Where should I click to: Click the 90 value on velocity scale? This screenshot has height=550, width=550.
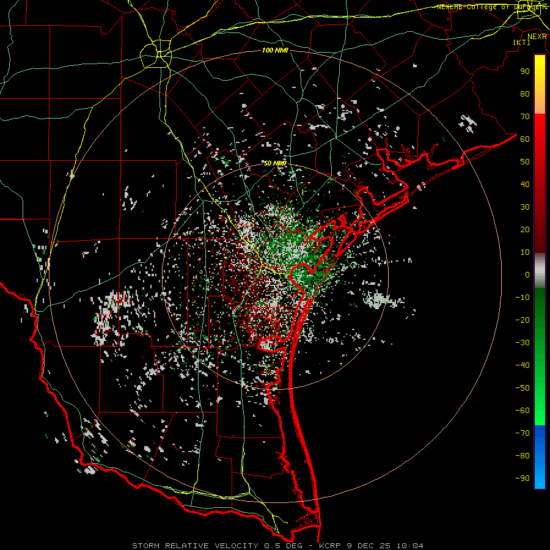pyautogui.click(x=525, y=71)
